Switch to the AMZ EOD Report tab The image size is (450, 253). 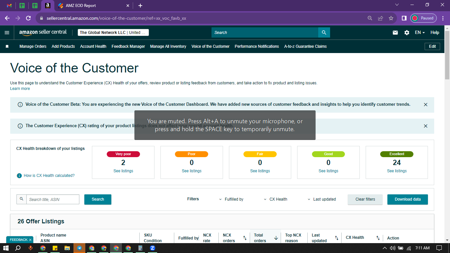pos(94,6)
